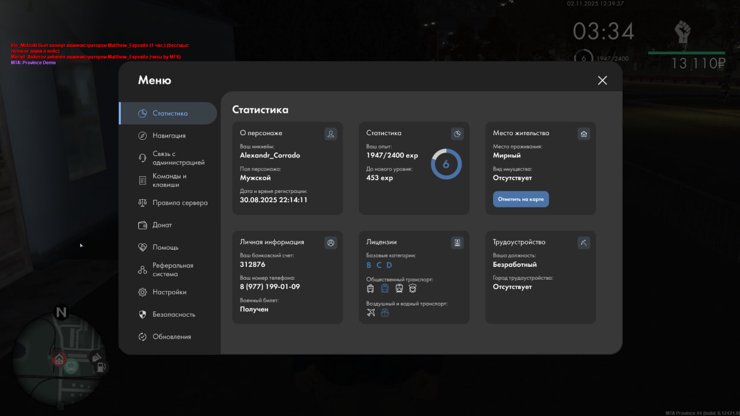Click the house icon on Место жительства card
Viewport: 740px width, 416px height.
pyautogui.click(x=584, y=134)
